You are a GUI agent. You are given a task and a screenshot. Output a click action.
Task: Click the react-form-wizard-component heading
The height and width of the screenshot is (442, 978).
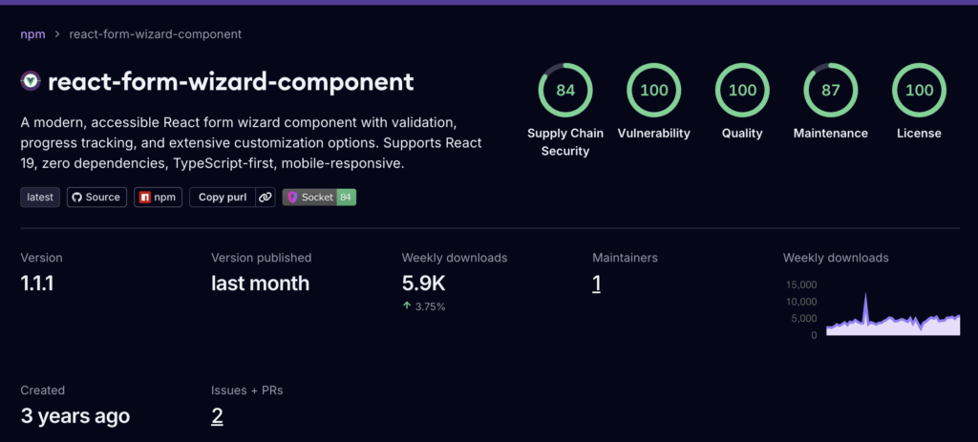tap(230, 82)
